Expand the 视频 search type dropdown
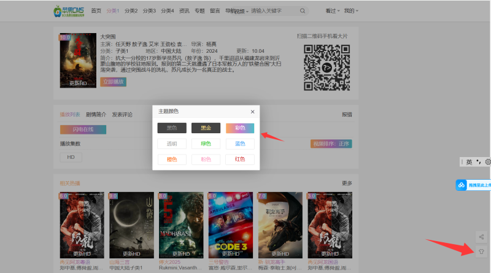The height and width of the screenshot is (273, 491). (241, 11)
